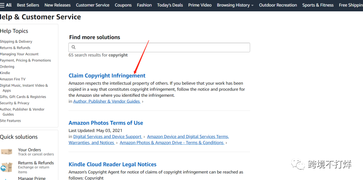Open Best Sellers in navigation bar
Screen dimensions: 363x180
pos(28,5)
